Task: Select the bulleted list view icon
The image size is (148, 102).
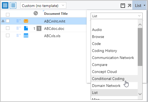Action: click(13, 5)
